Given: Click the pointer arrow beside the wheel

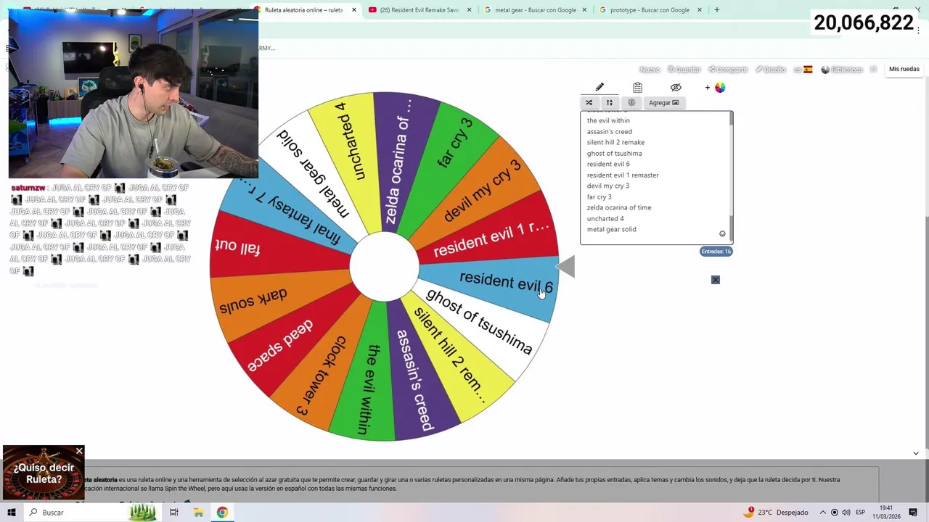Looking at the screenshot, I should [566, 267].
